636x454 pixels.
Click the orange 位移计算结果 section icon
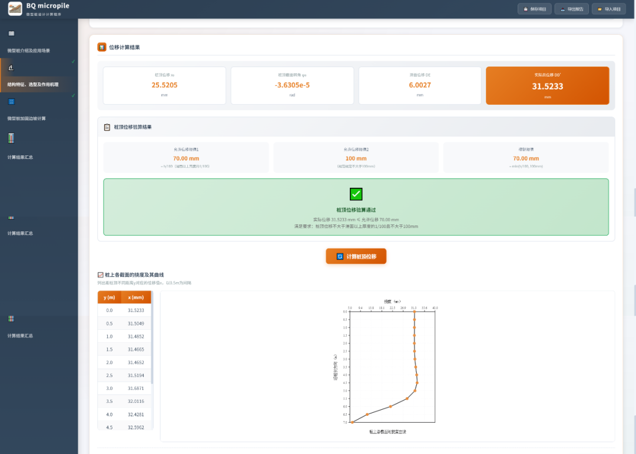pyautogui.click(x=102, y=47)
